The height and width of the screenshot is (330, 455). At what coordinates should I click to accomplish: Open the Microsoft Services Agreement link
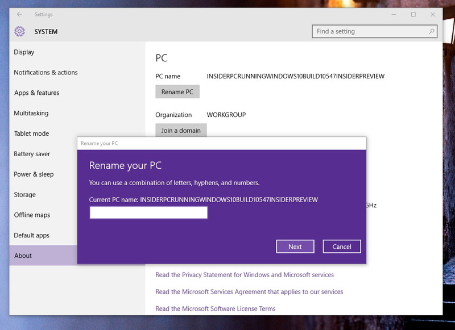coord(249,292)
